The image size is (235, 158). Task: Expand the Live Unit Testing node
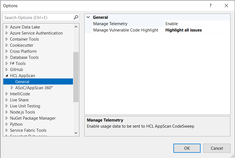[7, 106]
